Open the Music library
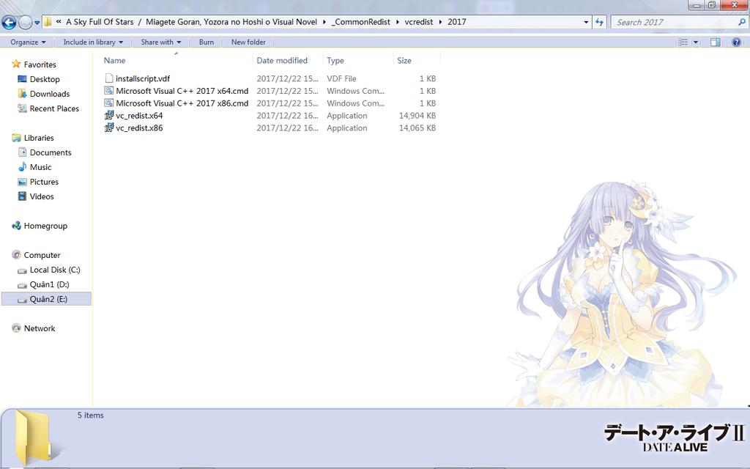750x469 pixels. point(40,168)
